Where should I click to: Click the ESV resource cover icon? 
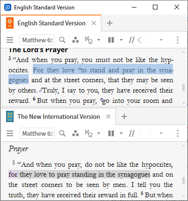(10, 23)
